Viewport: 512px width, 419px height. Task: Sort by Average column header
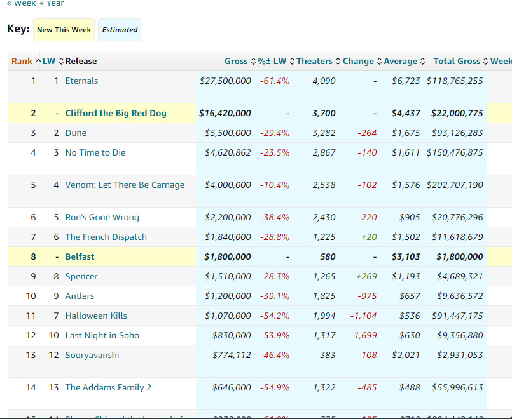pos(401,61)
